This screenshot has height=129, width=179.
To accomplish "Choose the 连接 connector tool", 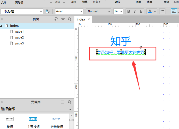I will pyautogui.click(x=74, y=2).
